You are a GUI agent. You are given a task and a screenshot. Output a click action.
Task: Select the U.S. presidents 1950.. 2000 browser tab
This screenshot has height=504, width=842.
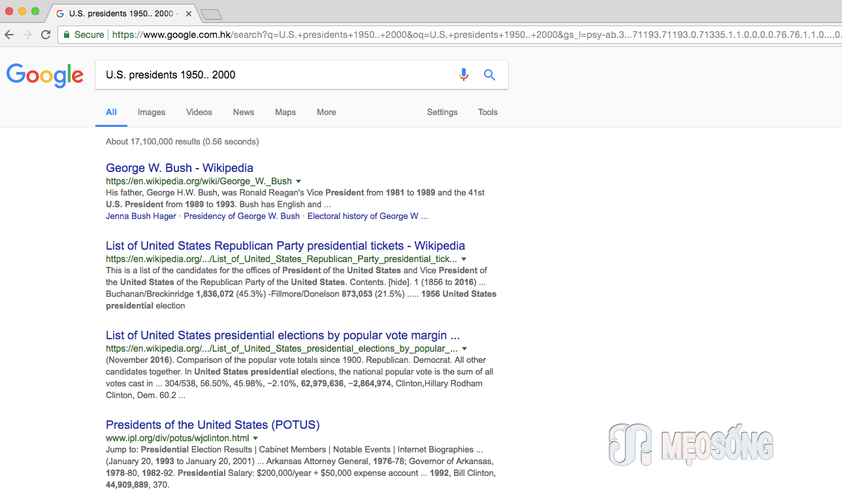pos(123,14)
